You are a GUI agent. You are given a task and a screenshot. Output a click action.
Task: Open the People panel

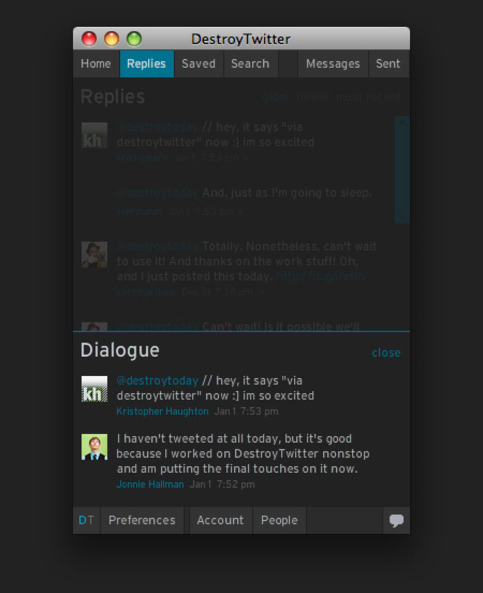pyautogui.click(x=279, y=520)
